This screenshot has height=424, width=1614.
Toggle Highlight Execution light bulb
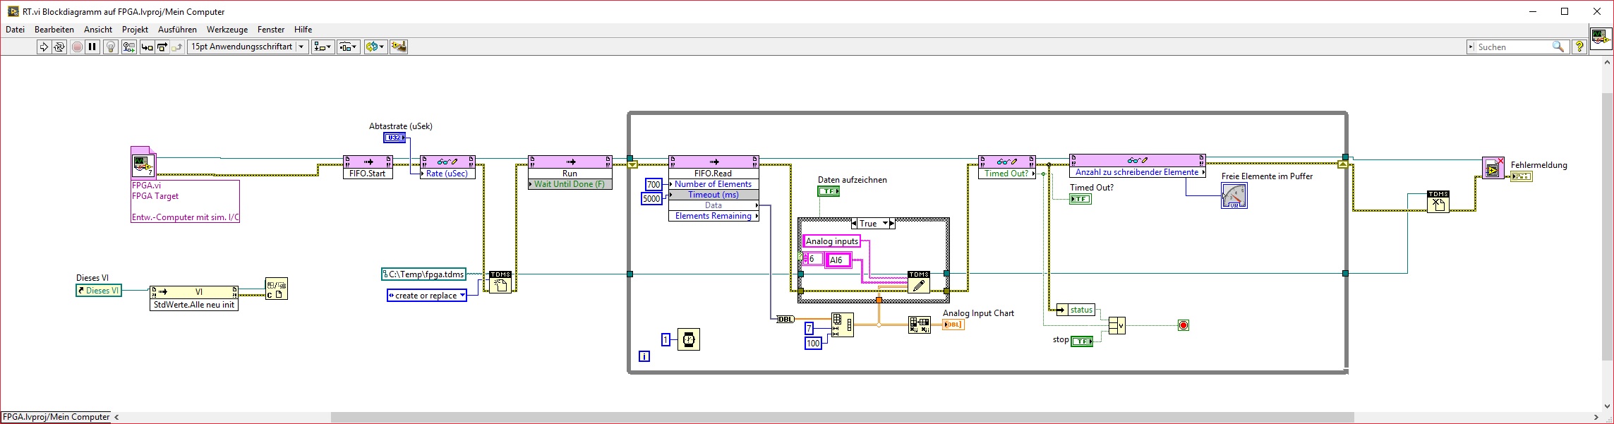[x=111, y=47]
